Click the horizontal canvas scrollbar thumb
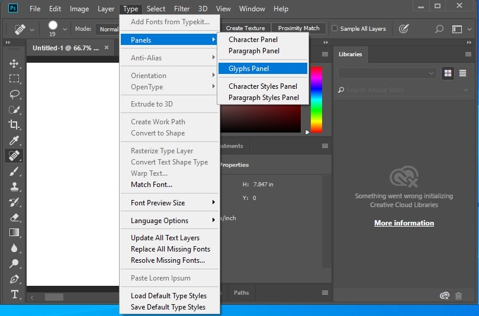 tap(54, 296)
